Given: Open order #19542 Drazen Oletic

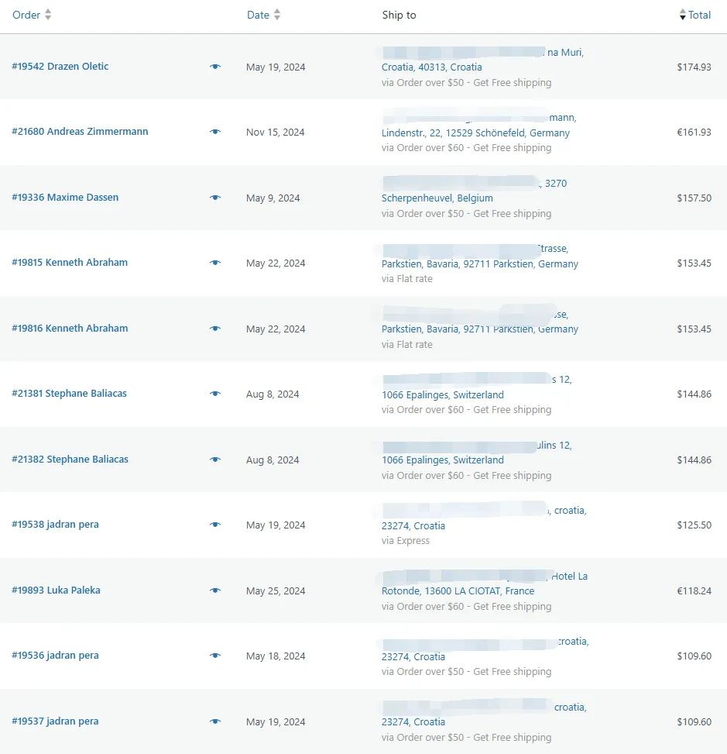Looking at the screenshot, I should click(60, 67).
